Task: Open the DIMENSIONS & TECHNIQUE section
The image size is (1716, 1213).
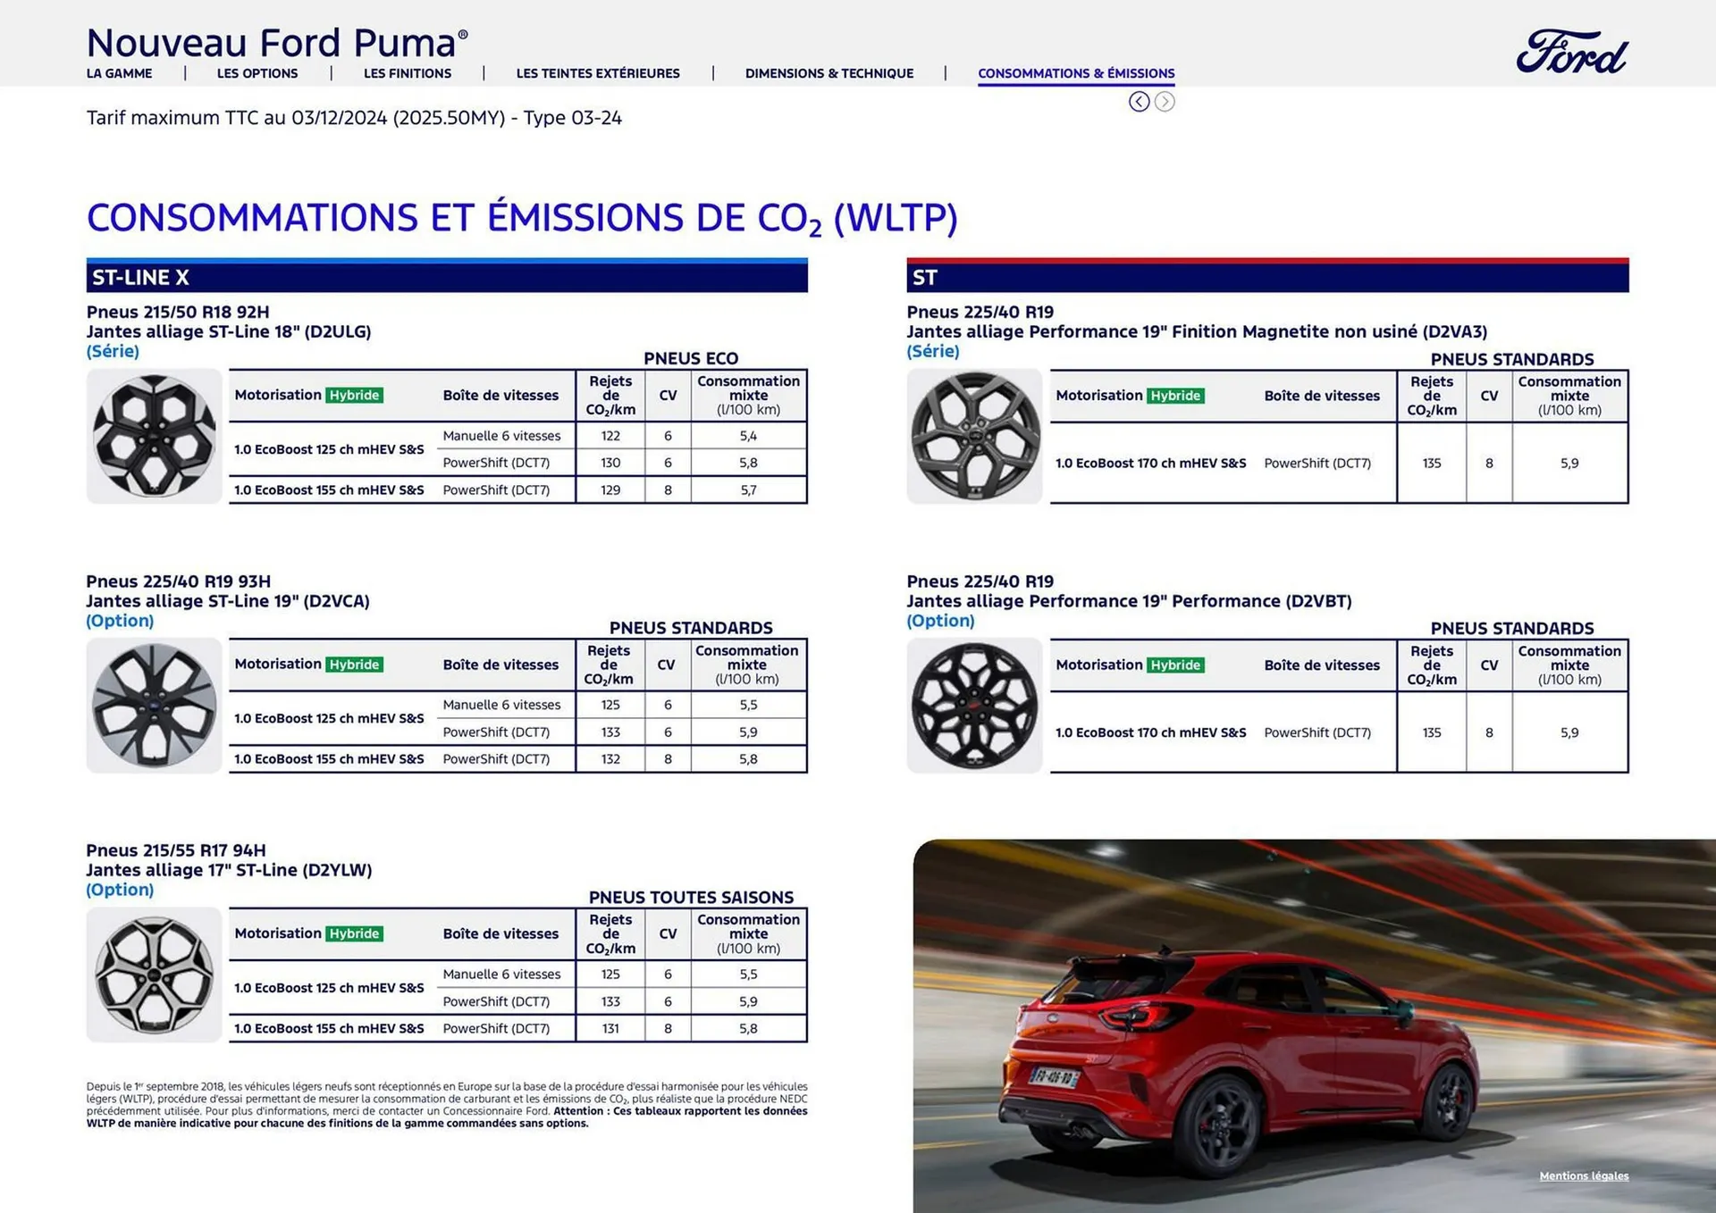Action: click(829, 73)
